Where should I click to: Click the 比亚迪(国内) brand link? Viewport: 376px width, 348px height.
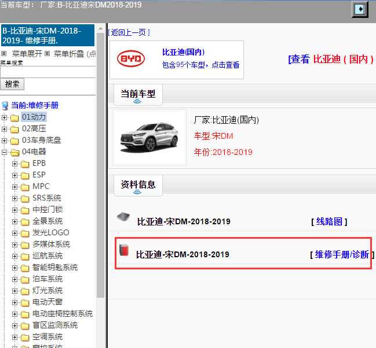click(184, 52)
